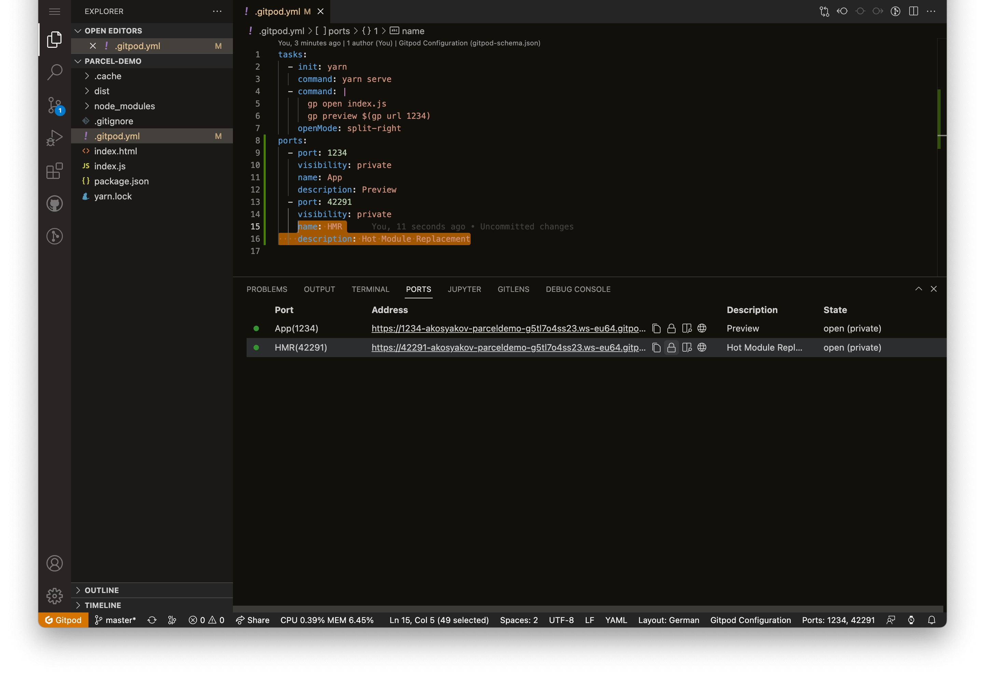This screenshot has width=985, height=678.
Task: Click Spaces: 2 indentation setting
Action: point(519,620)
